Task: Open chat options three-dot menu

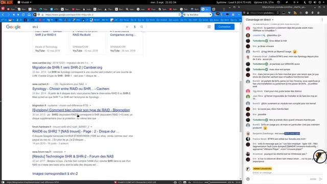Action: pos(322,19)
